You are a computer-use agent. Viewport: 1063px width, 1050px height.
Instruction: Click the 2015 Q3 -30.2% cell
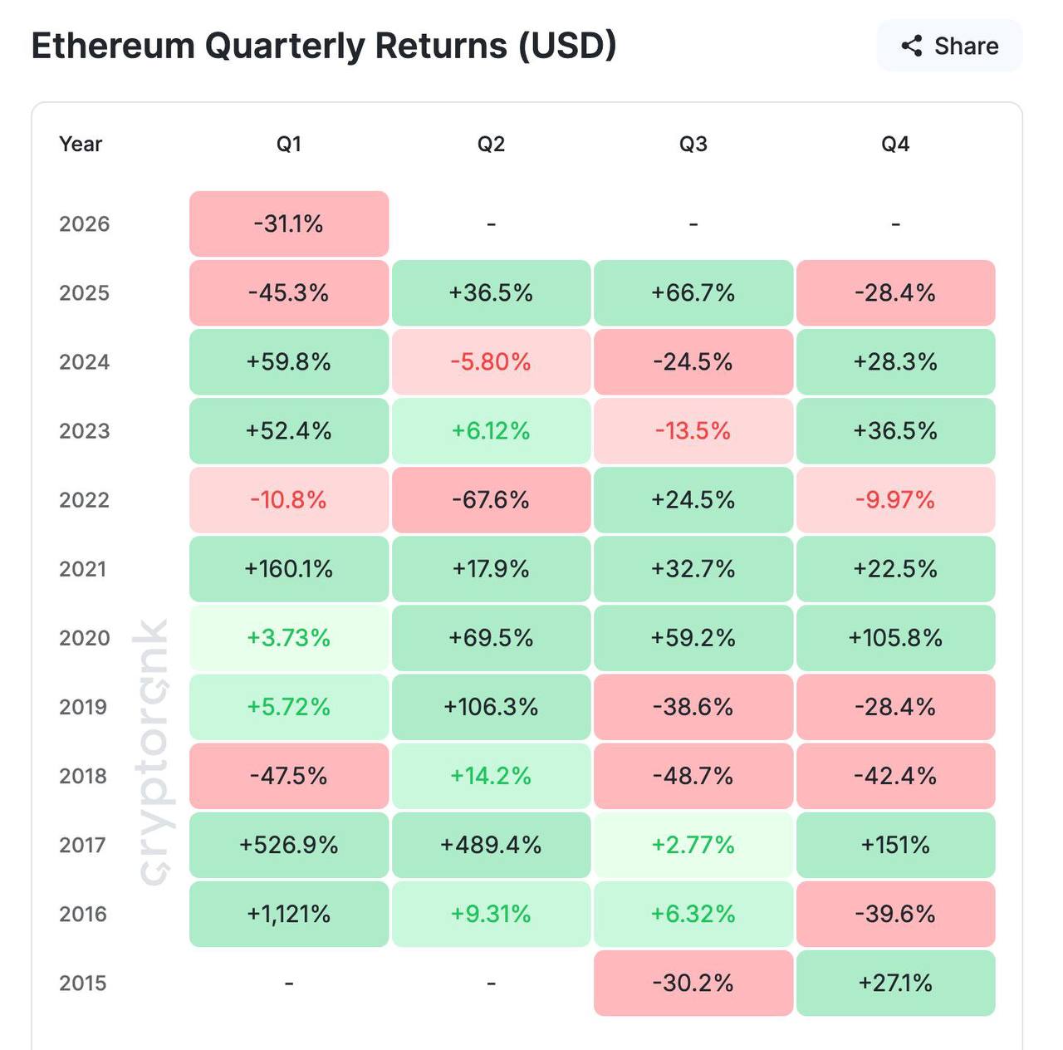[x=693, y=983]
